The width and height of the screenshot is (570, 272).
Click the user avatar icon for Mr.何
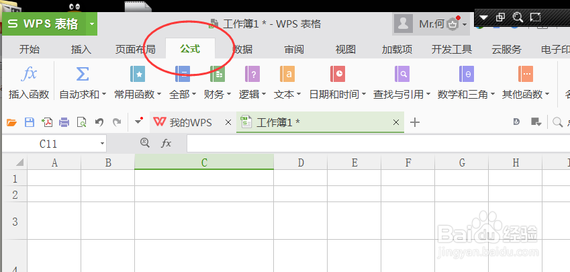(x=403, y=24)
